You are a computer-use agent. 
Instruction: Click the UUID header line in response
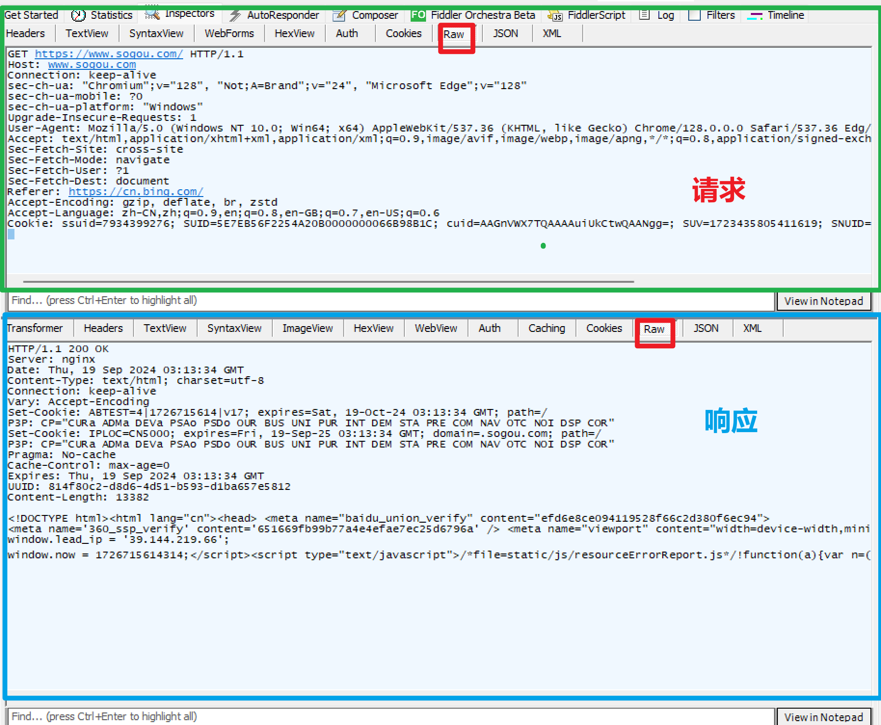(x=149, y=487)
